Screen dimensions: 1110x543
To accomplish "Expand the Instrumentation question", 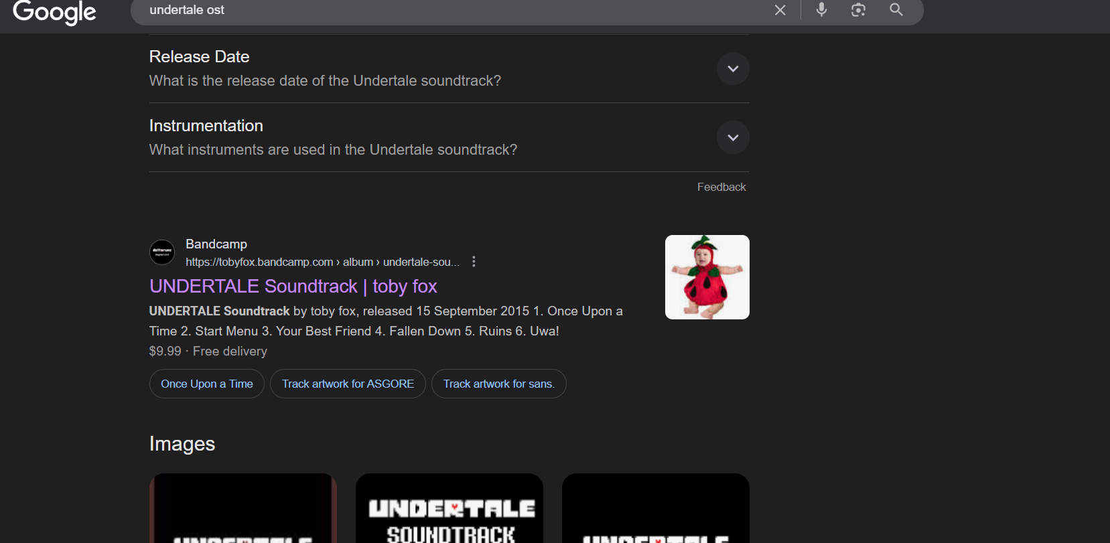I will (733, 137).
